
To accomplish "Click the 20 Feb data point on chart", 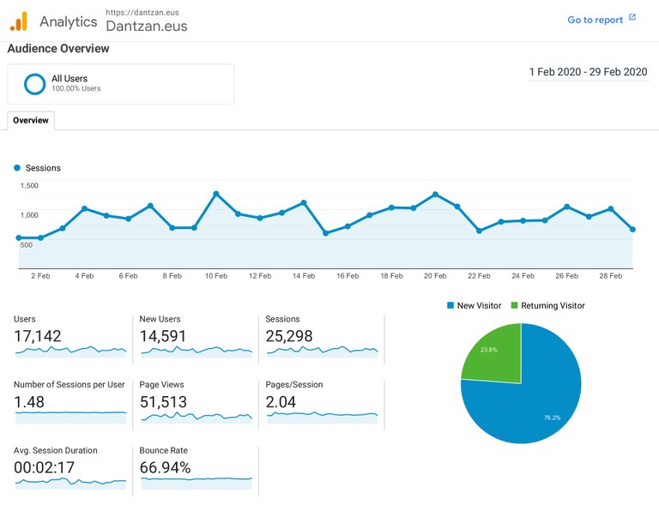I will tap(436, 195).
